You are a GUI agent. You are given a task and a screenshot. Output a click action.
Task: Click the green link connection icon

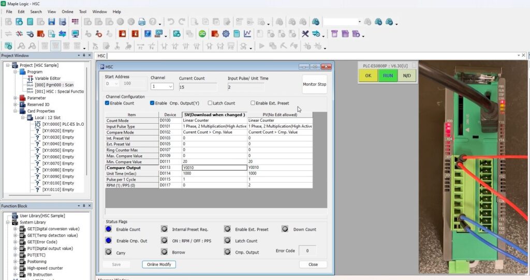pos(202,34)
